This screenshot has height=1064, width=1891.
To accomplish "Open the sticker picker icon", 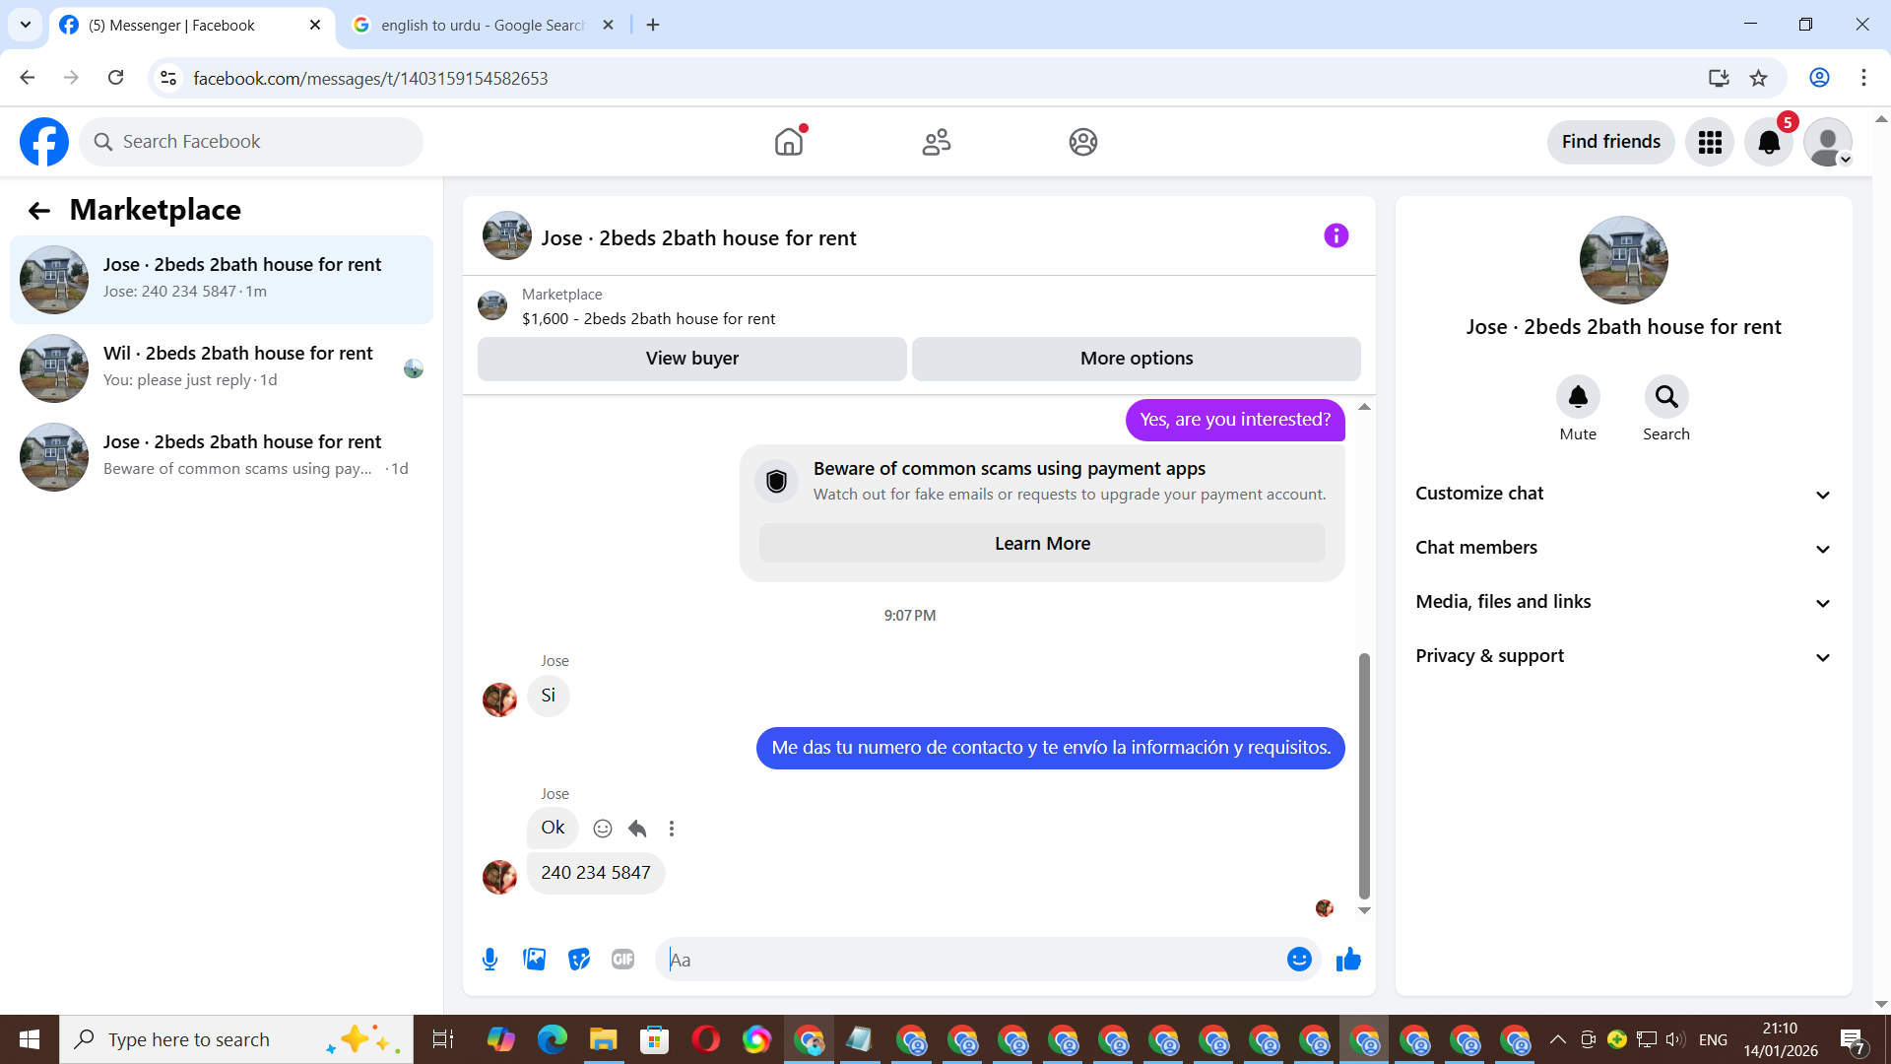I will (579, 959).
